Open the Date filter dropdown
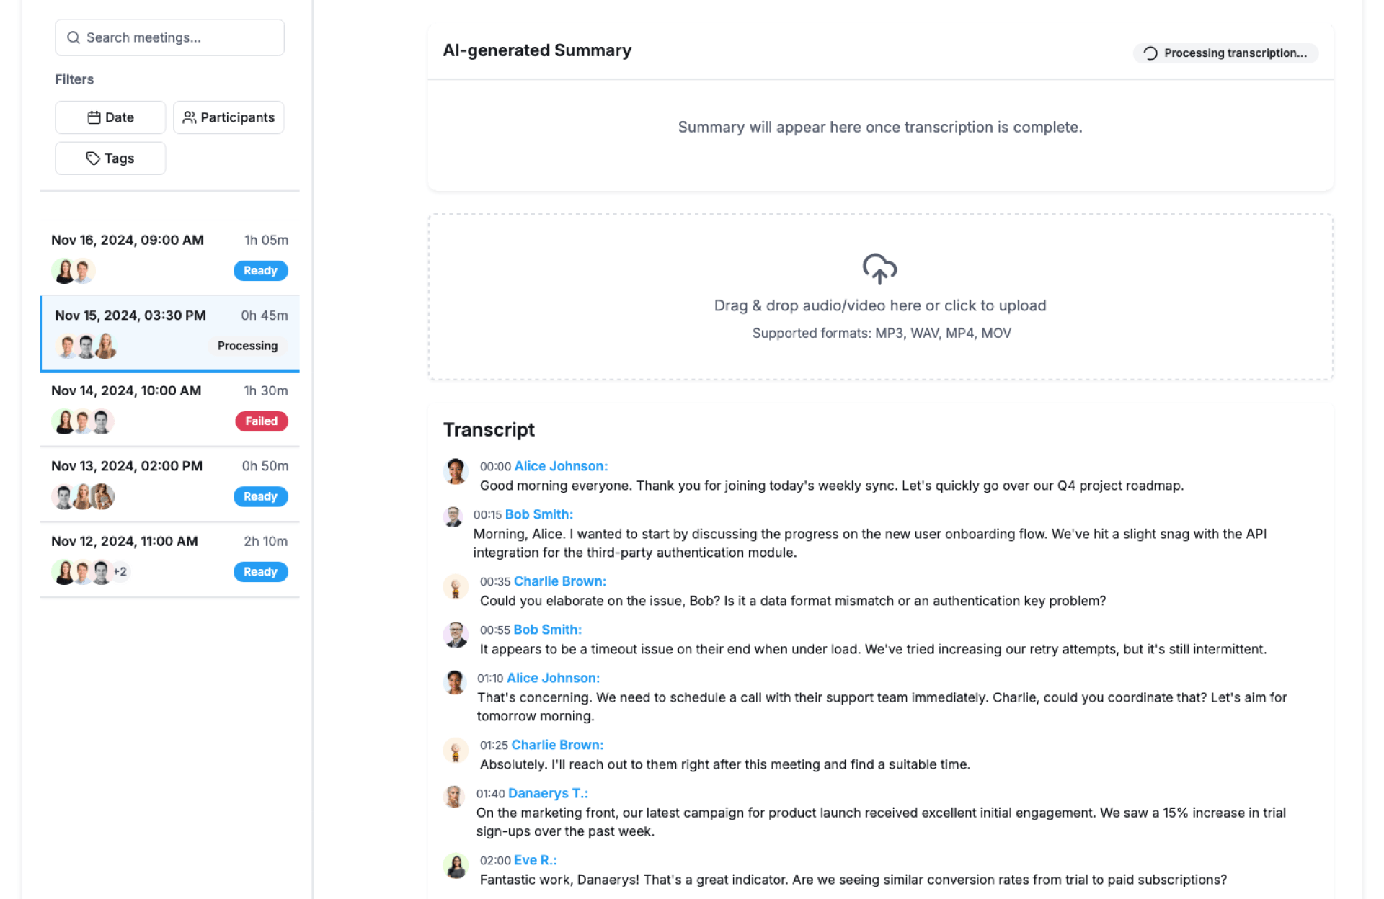This screenshot has width=1384, height=899. (x=110, y=117)
